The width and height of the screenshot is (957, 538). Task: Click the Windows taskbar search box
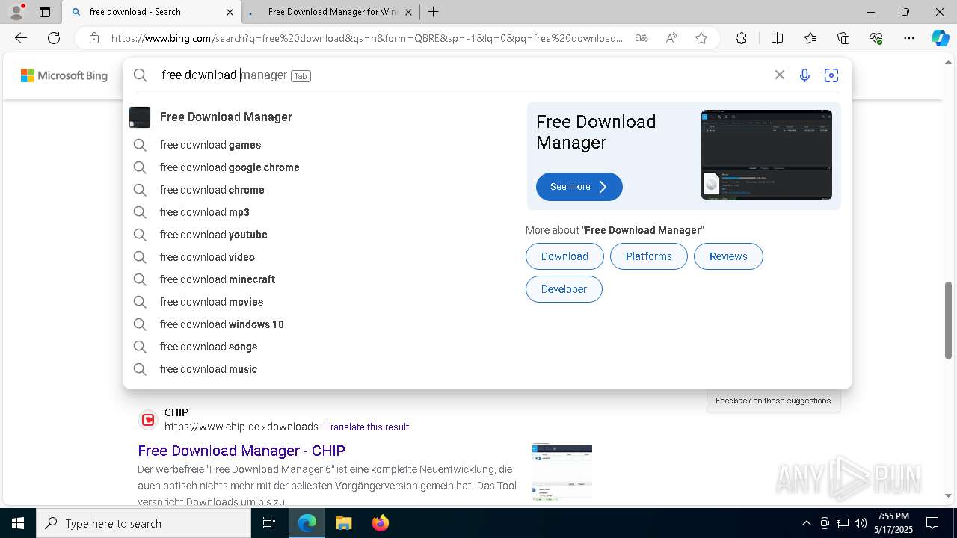144,523
